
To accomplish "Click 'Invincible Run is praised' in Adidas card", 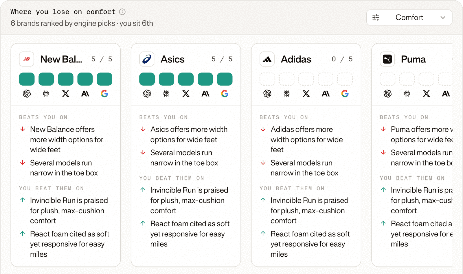I will [x=309, y=211].
